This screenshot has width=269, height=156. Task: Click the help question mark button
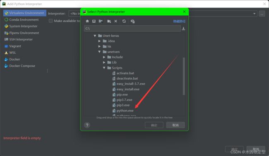tap(87, 125)
